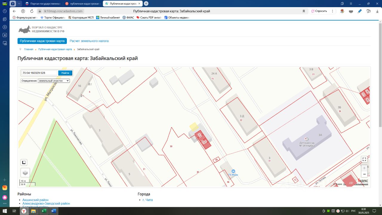Open the 'Корпорация МСП' bookmark
The image size is (382, 215).
pyautogui.click(x=81, y=18)
